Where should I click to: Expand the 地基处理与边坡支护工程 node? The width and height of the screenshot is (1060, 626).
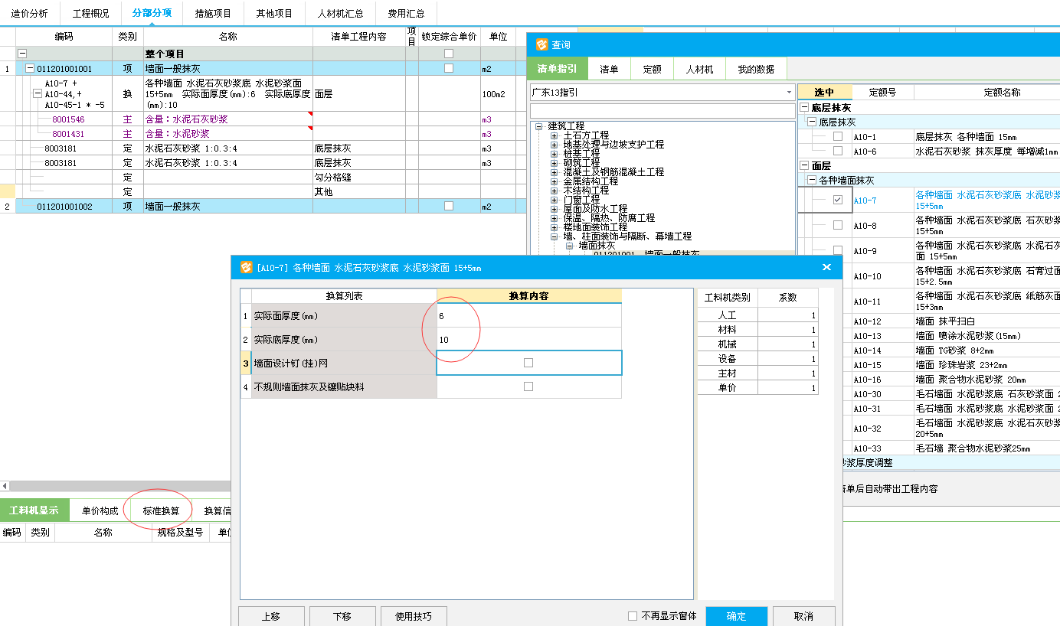coord(555,144)
